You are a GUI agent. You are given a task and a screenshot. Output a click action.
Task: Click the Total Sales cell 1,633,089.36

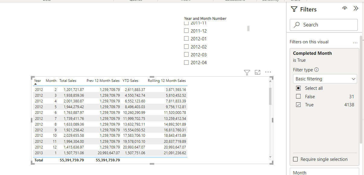click(74, 124)
